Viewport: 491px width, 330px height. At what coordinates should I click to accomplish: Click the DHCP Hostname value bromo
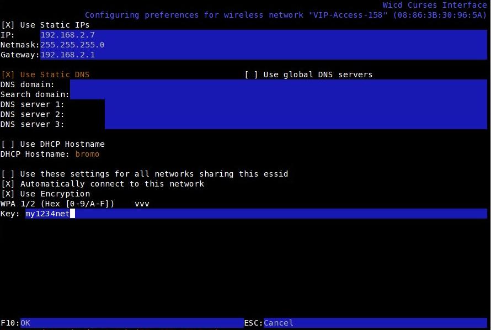click(x=87, y=154)
